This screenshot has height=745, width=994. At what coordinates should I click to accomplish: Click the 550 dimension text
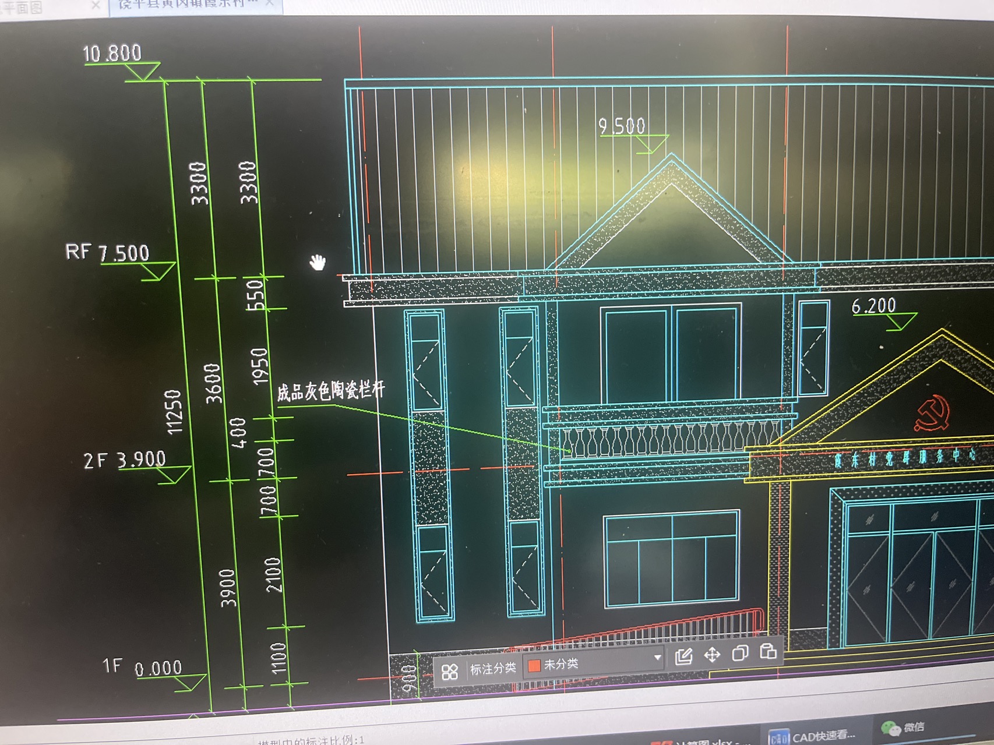point(255,295)
